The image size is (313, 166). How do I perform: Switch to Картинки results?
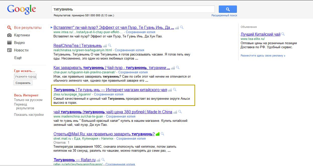[x=22, y=35]
